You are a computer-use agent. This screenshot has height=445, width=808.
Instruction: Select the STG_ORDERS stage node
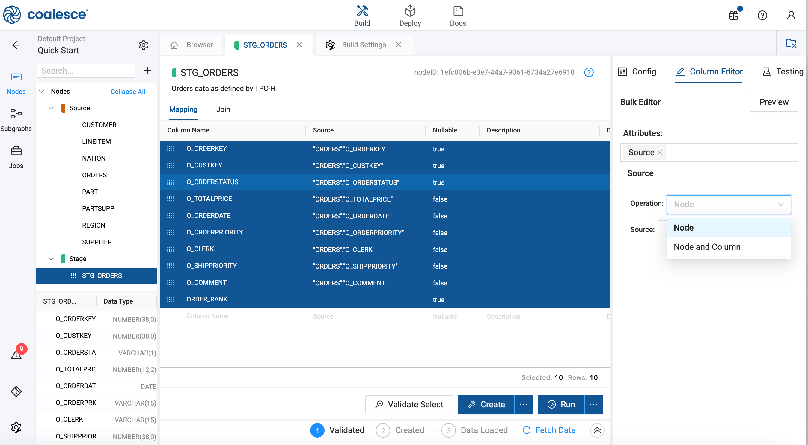coord(97,276)
